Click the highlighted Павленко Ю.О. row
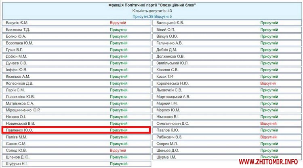 (76, 130)
